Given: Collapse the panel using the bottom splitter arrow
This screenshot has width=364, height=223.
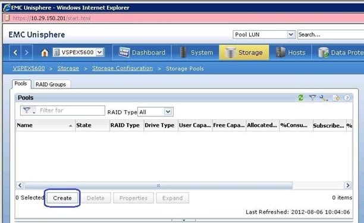Looking at the screenshot, I should pos(184,220).
